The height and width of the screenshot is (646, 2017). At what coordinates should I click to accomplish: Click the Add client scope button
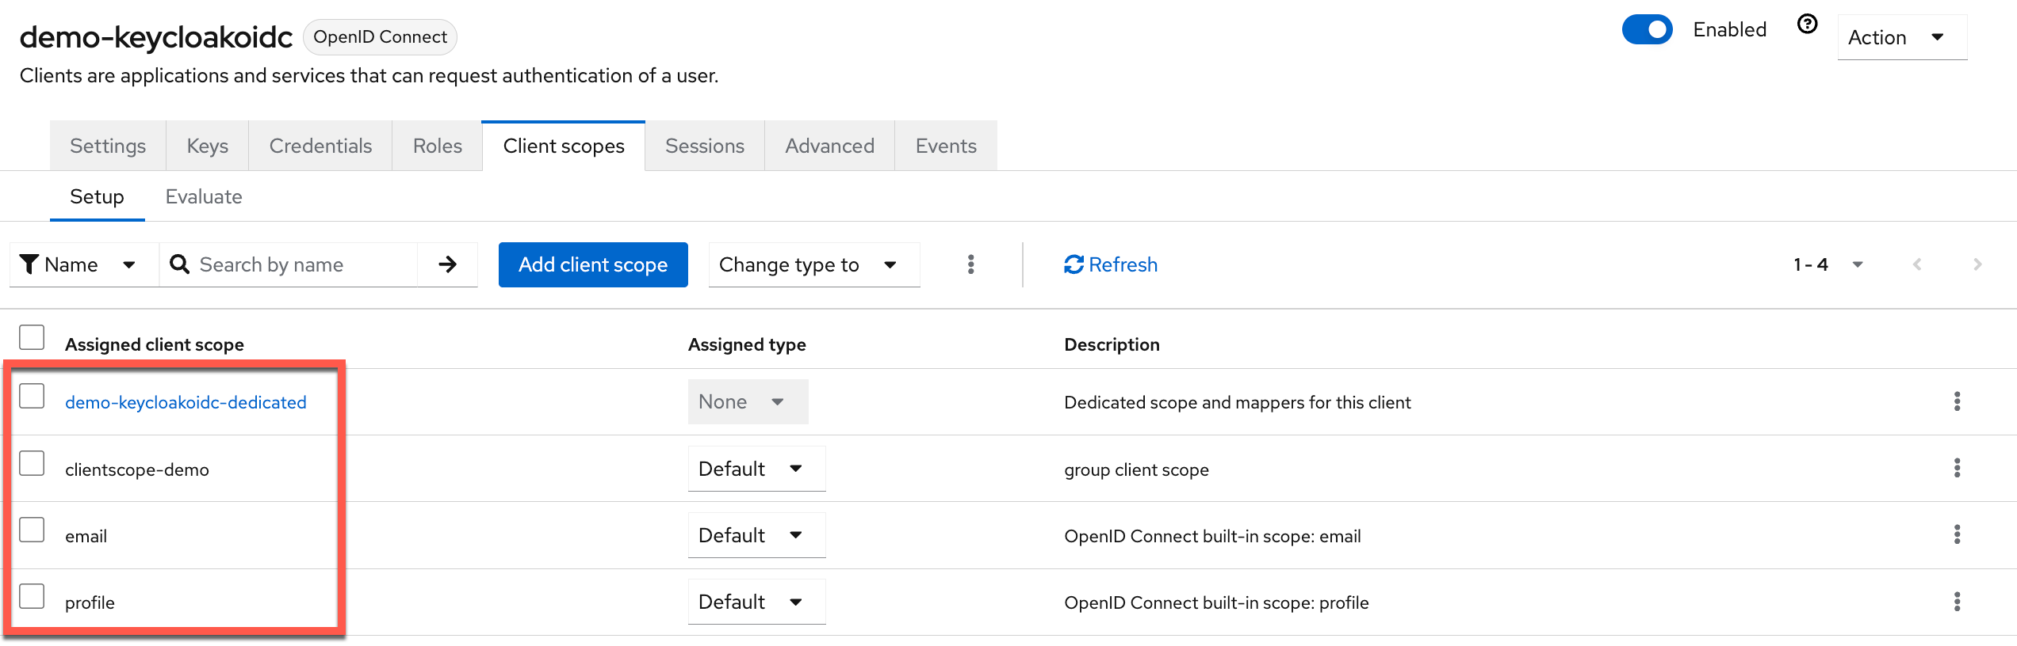(x=592, y=264)
